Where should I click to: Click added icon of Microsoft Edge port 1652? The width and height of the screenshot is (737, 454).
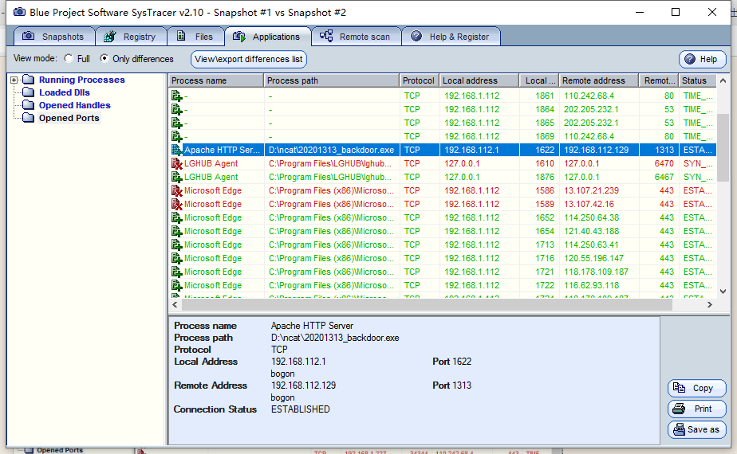[x=177, y=218]
